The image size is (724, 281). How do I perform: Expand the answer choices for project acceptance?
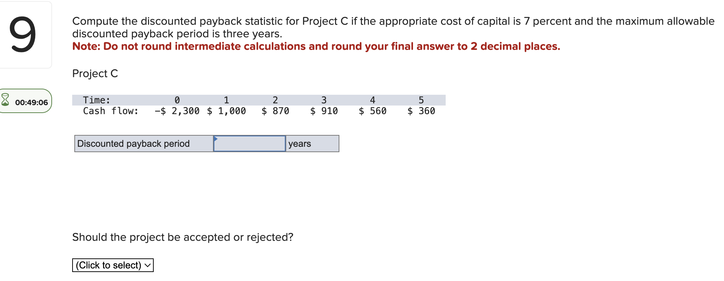pos(112,265)
